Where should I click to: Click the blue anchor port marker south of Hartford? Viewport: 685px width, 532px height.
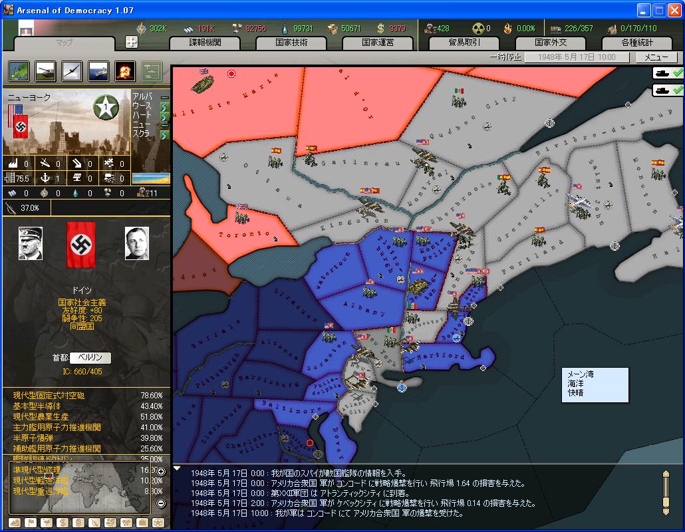click(x=402, y=386)
